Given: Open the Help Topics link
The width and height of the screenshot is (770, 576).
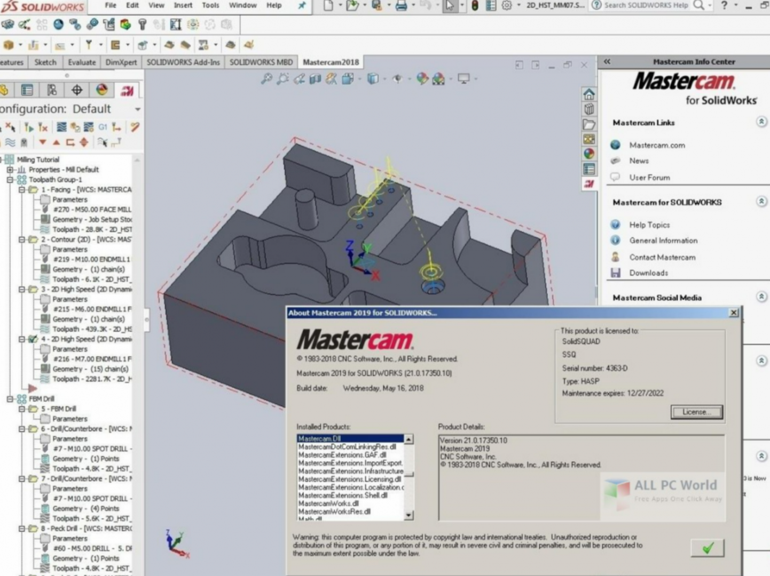Looking at the screenshot, I should pos(649,225).
